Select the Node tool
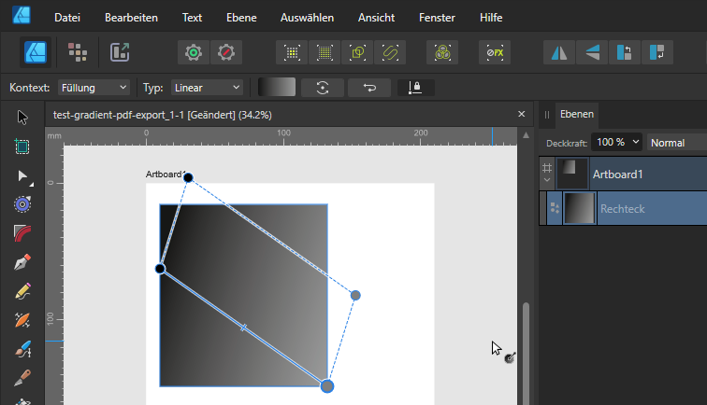Image resolution: width=707 pixels, height=405 pixels. (x=22, y=175)
